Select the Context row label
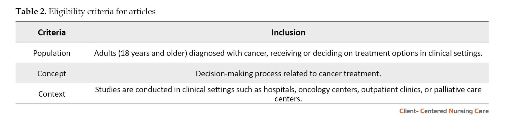 click(52, 94)
